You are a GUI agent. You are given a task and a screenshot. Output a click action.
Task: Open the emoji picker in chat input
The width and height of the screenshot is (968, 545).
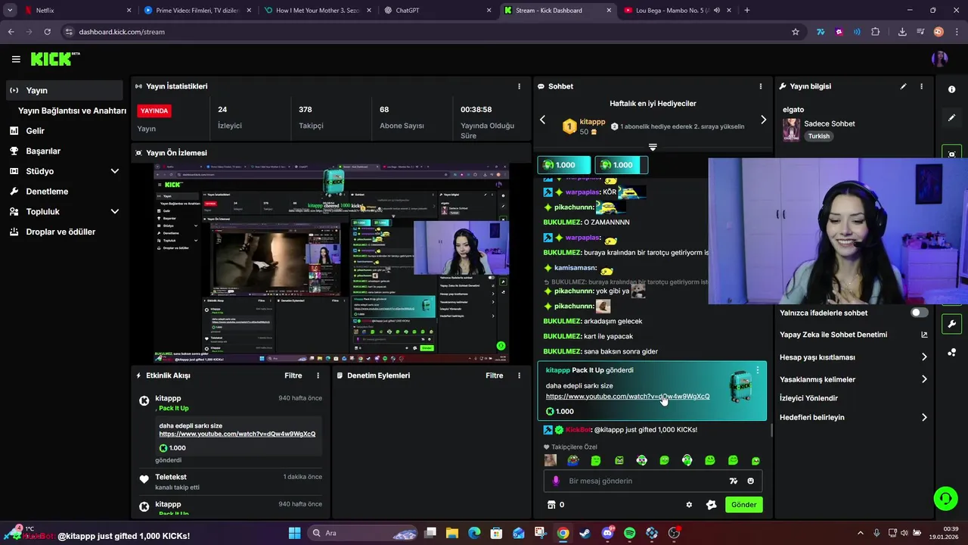tap(750, 481)
